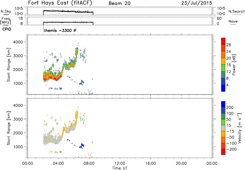
Task: Click the N.Sky legend label
Action: (x=6, y=11)
